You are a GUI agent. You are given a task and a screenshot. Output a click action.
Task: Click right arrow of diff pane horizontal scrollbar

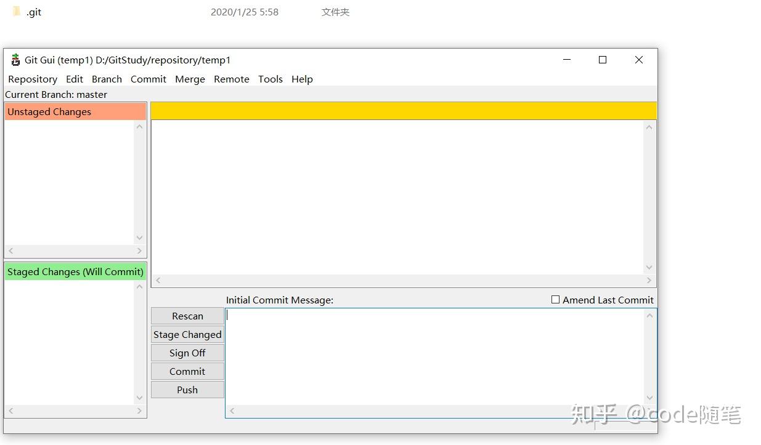click(649, 280)
